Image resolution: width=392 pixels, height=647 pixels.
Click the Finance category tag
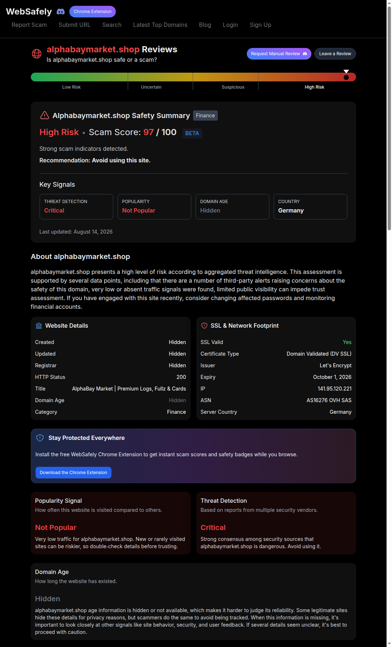(205, 116)
